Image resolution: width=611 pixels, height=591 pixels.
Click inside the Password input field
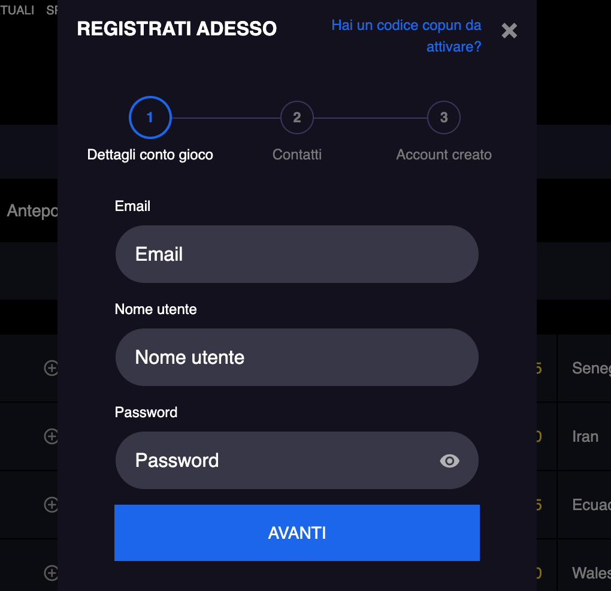pos(276,460)
